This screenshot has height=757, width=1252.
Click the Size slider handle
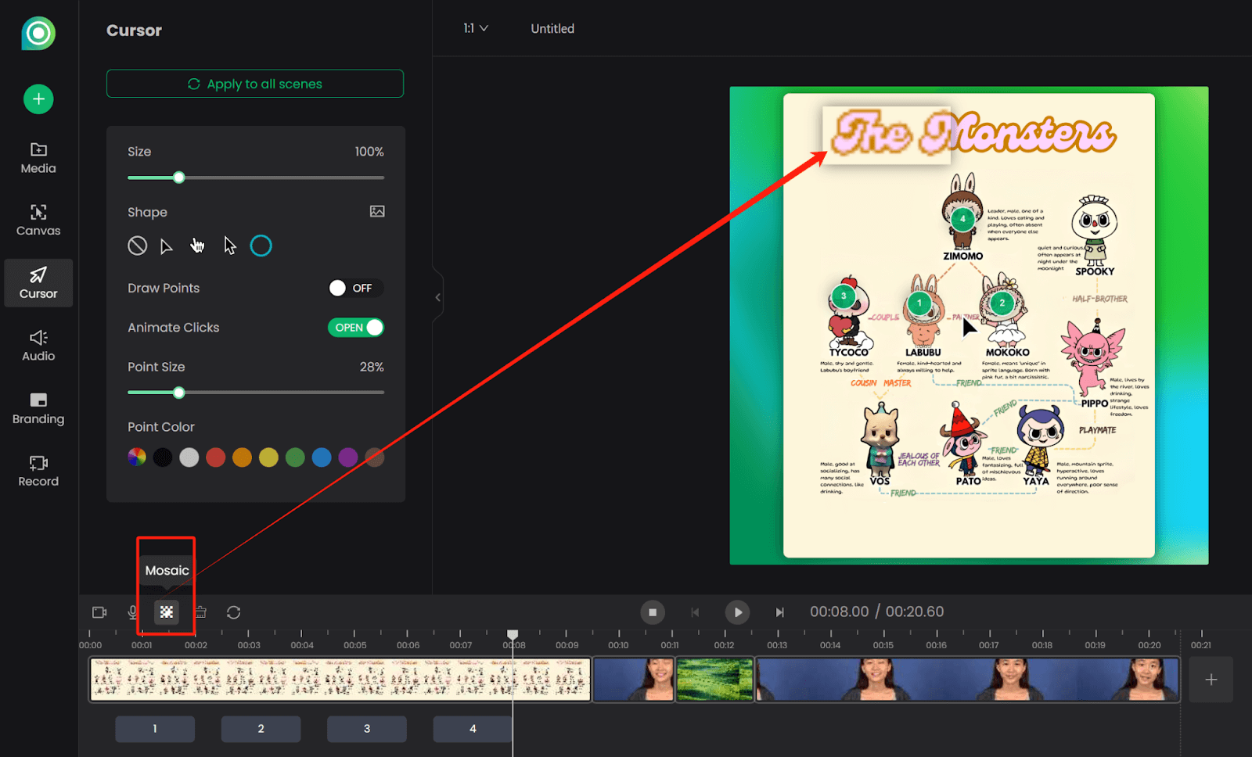179,178
